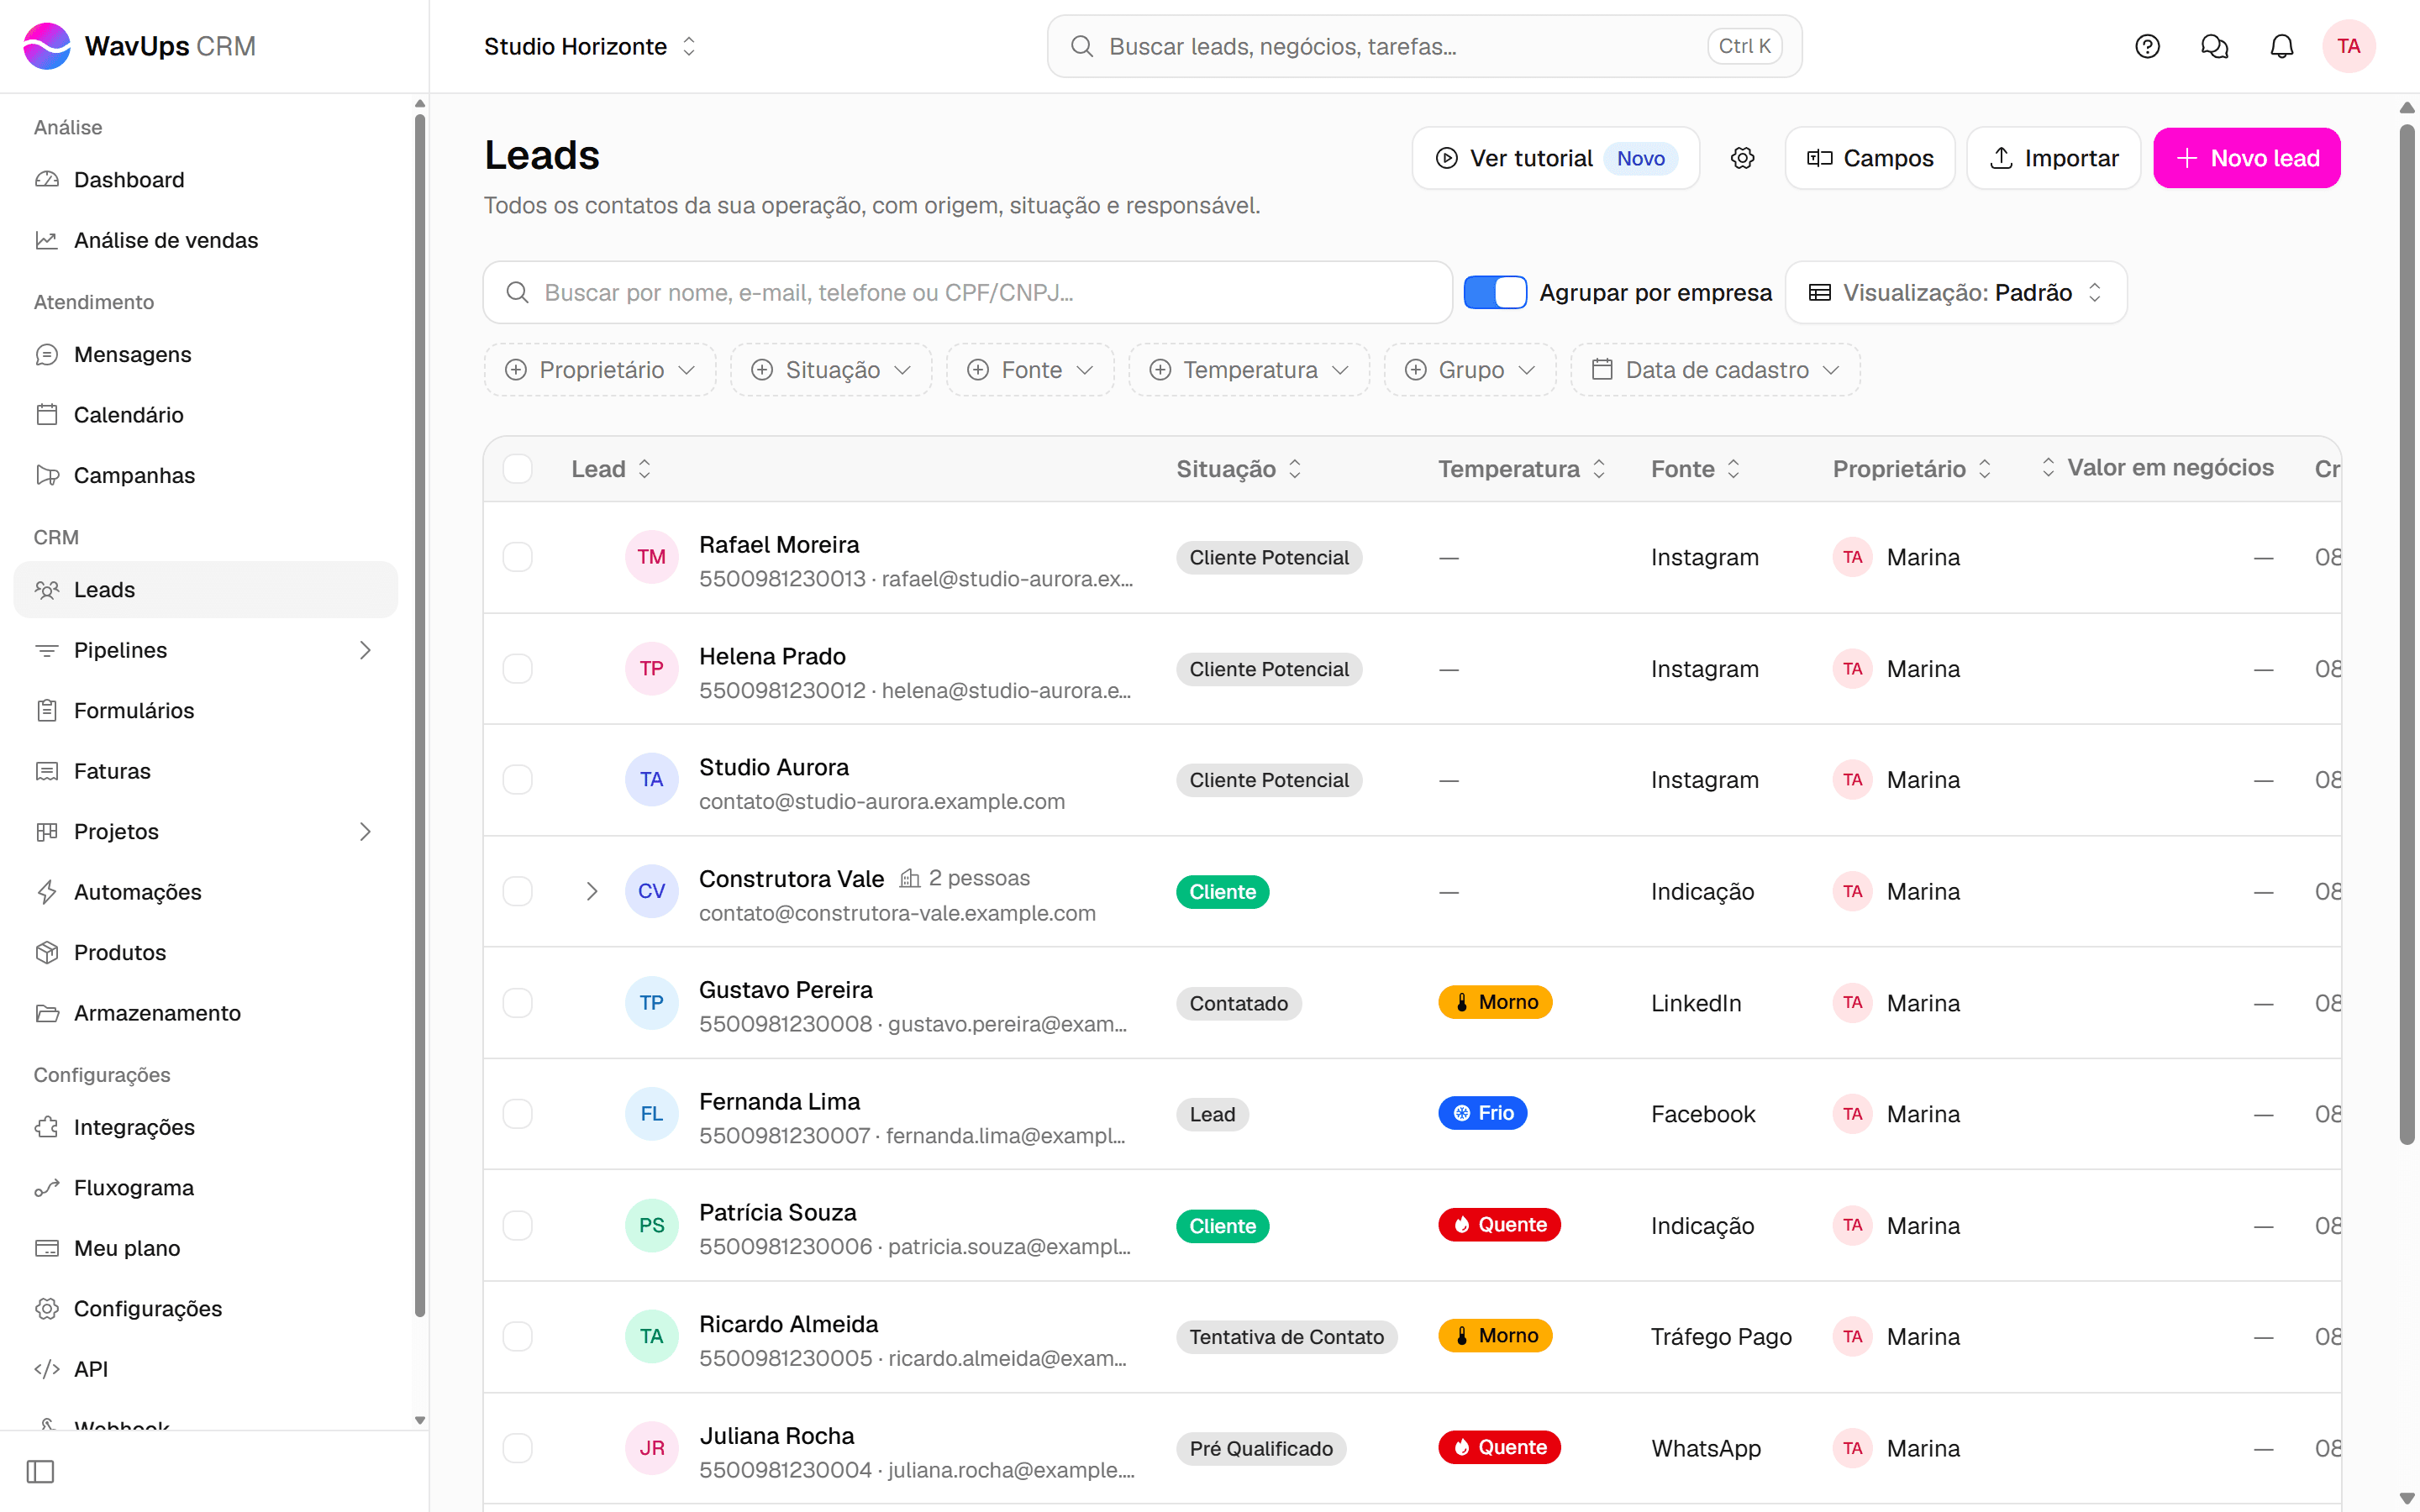Screen dimensions: 2420x1512
Task: Open Studio Horizonte workspace switcher
Action: [x=590, y=46]
